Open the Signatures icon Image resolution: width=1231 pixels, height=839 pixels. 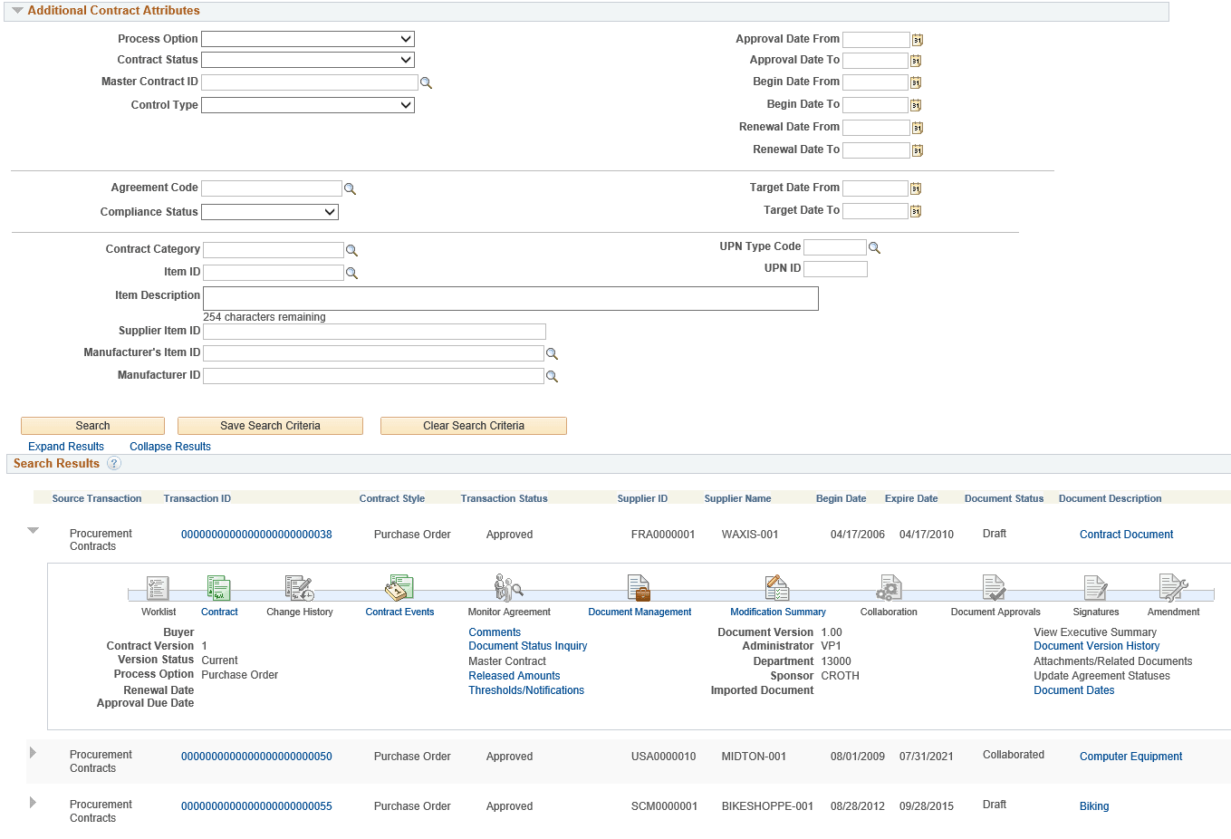[x=1095, y=587]
